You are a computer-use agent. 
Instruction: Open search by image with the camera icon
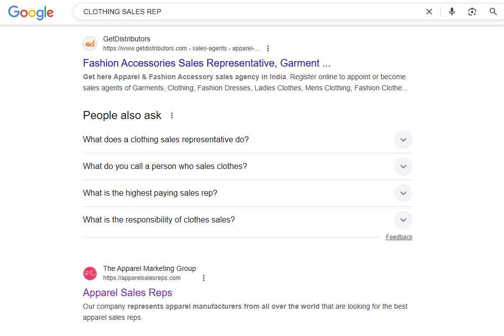coord(472,12)
